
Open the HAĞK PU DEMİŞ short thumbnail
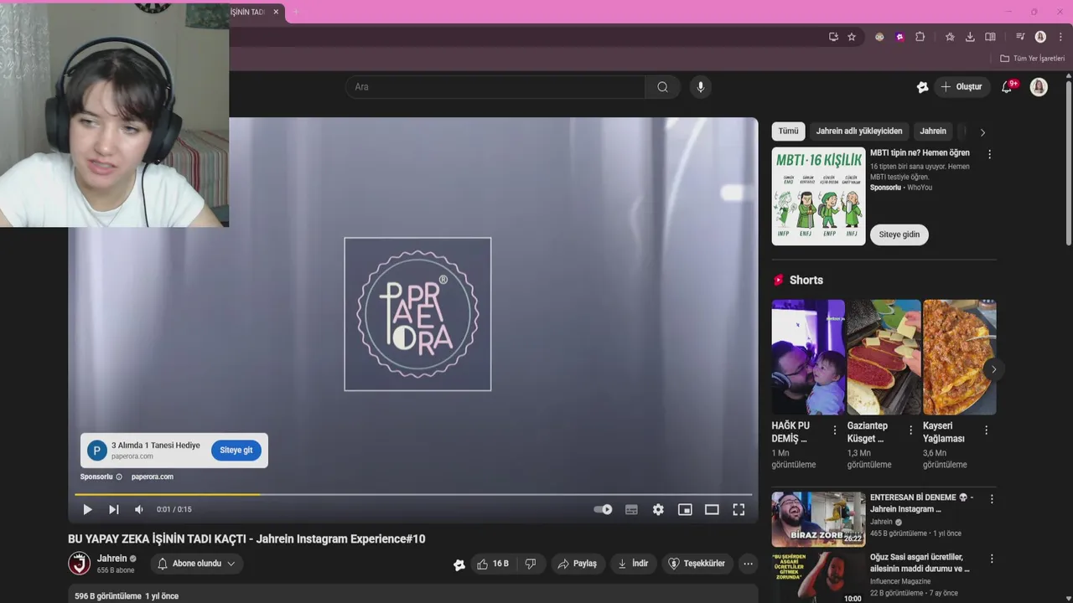click(808, 357)
